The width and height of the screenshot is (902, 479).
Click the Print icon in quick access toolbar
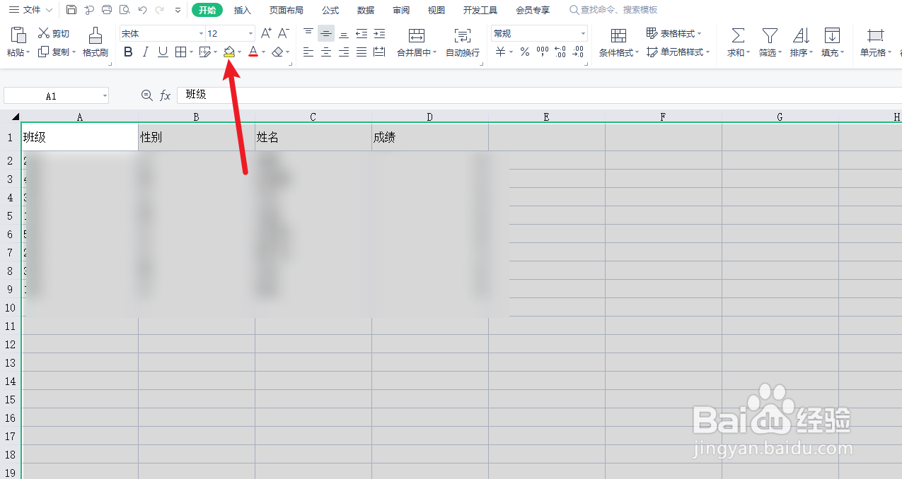107,10
